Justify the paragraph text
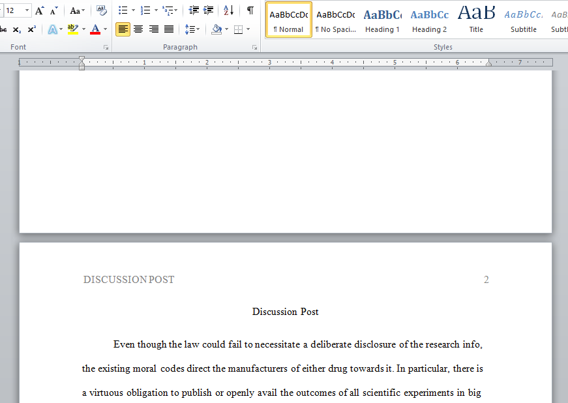The height and width of the screenshot is (403, 568). 169,29
